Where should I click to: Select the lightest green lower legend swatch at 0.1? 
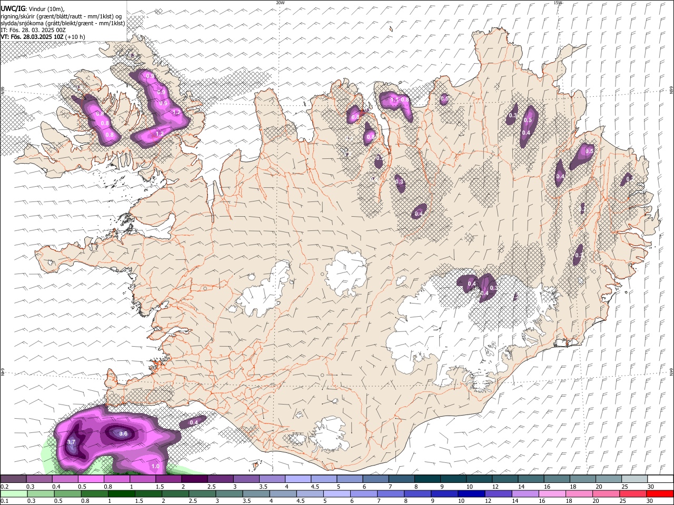click(14, 493)
